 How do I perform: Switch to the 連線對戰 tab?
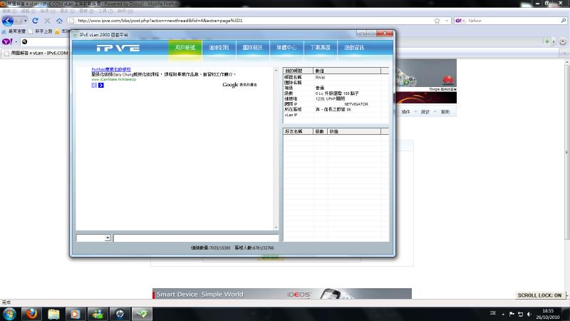click(219, 48)
